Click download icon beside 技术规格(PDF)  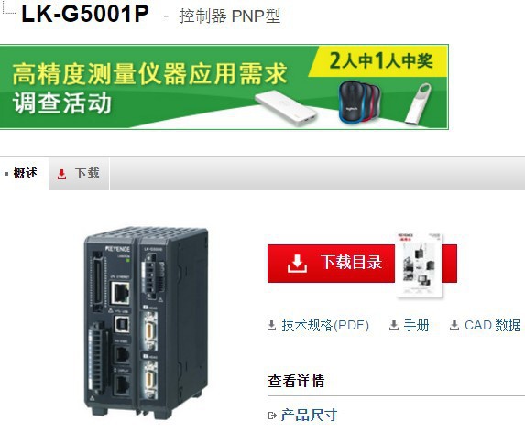pos(271,325)
